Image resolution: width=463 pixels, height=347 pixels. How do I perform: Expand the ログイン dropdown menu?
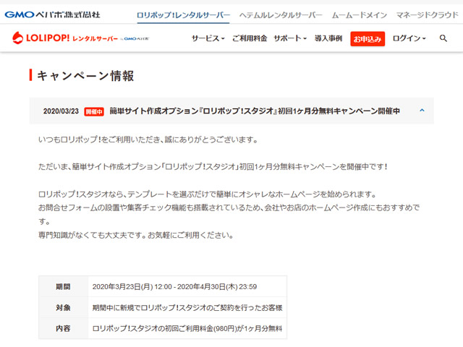(409, 38)
